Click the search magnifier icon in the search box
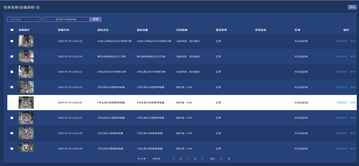Viewport: 359px width, 166px height. click(46, 19)
